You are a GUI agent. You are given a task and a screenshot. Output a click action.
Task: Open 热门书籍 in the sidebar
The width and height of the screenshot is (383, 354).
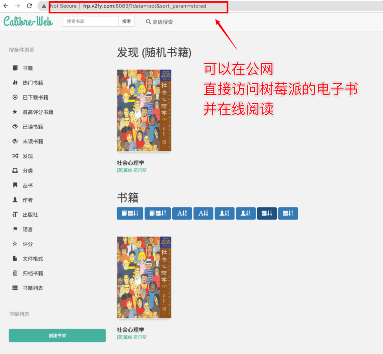point(33,83)
